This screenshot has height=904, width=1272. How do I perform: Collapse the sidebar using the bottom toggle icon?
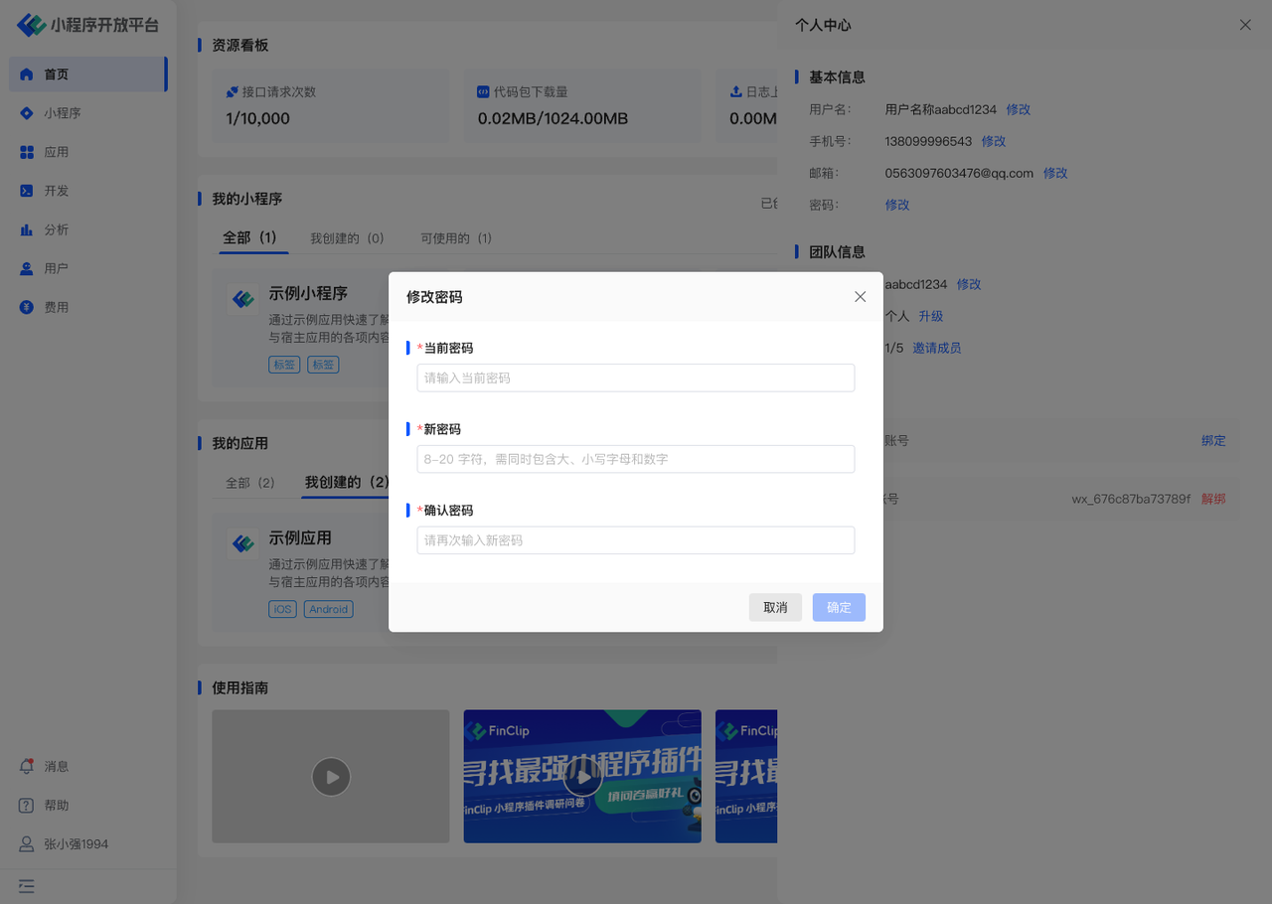click(26, 885)
